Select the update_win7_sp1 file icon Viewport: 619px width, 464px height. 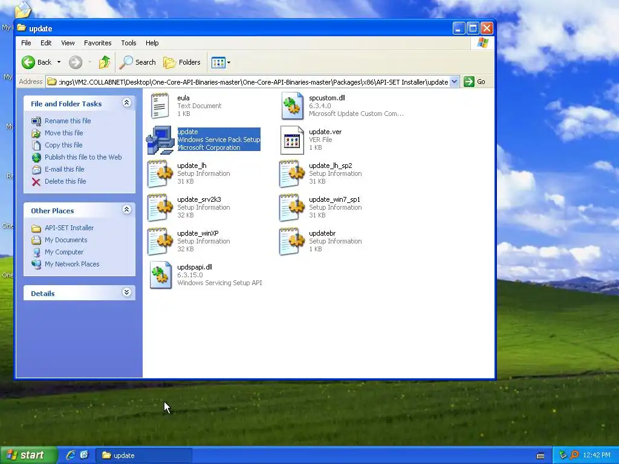tap(292, 208)
